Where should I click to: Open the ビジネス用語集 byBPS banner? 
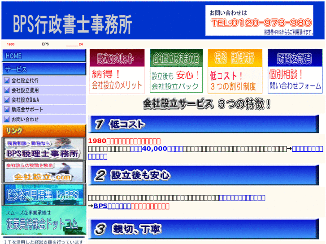pyautogui.click(x=43, y=194)
